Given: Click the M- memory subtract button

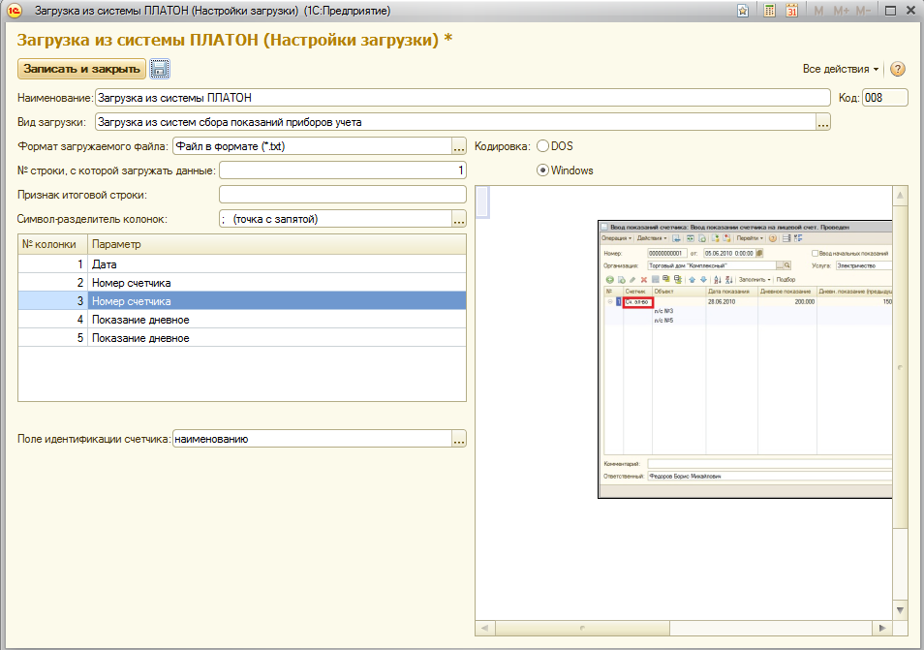Looking at the screenshot, I should point(863,11).
